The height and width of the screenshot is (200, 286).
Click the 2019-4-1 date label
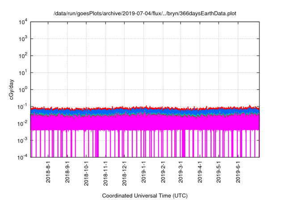[200, 172]
